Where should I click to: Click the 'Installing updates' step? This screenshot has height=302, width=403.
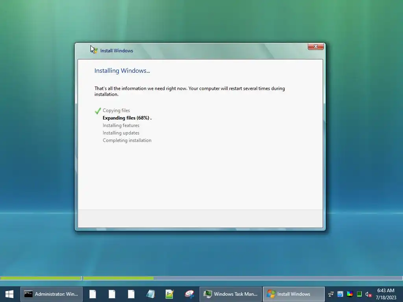coord(121,133)
